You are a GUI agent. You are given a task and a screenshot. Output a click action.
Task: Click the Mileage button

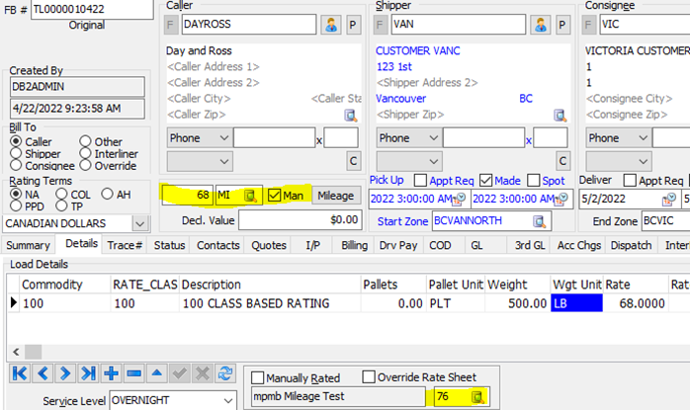coord(336,196)
